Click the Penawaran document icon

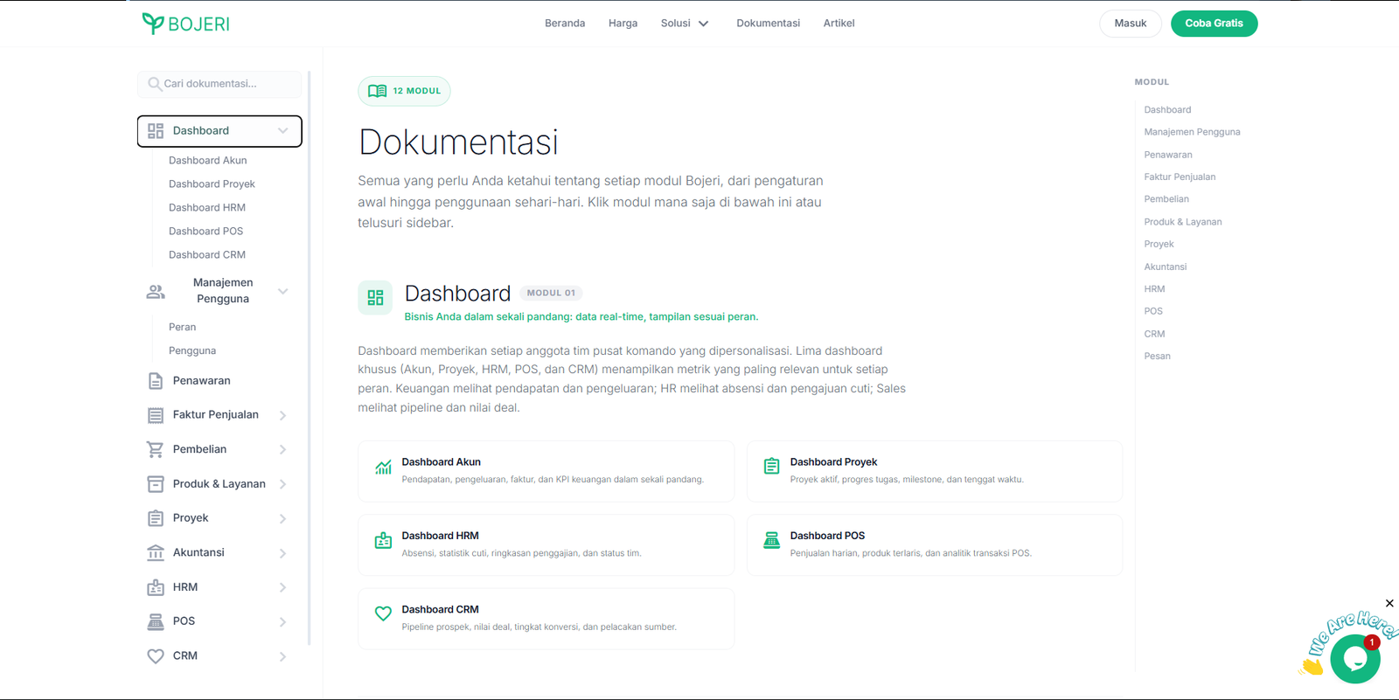[156, 381]
